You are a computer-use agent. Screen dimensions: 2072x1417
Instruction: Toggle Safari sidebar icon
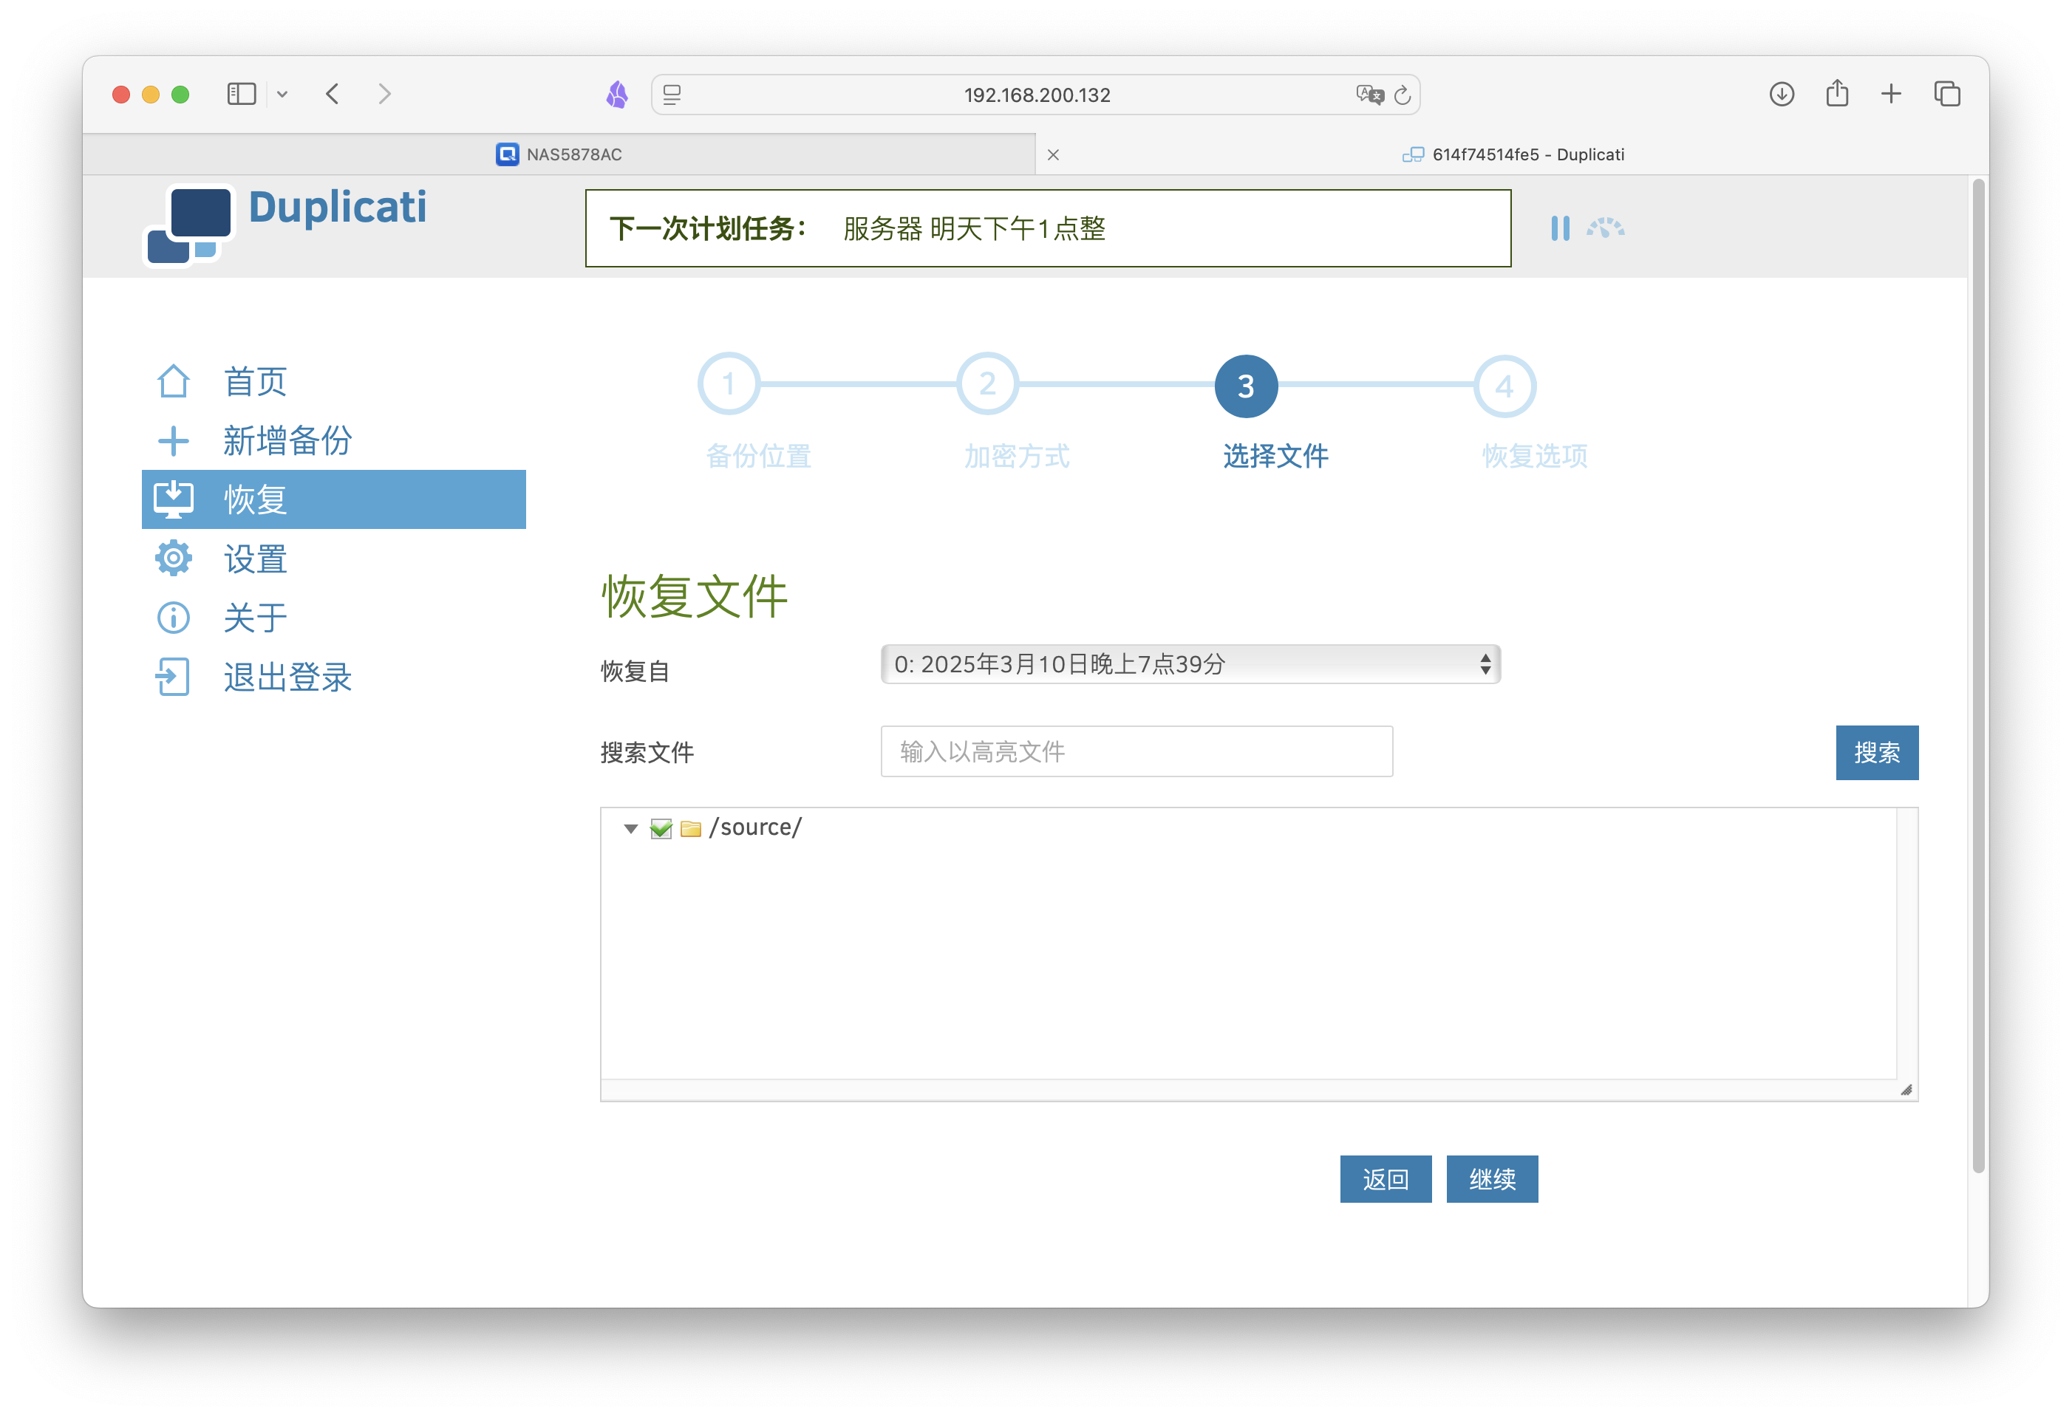[x=242, y=94]
